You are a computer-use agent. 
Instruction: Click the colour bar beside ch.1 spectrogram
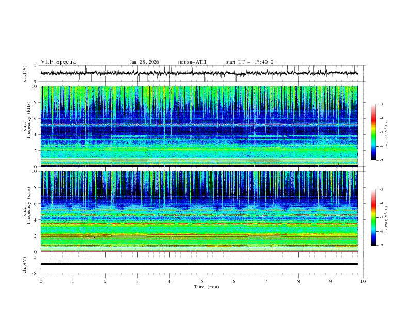pyautogui.click(x=374, y=132)
